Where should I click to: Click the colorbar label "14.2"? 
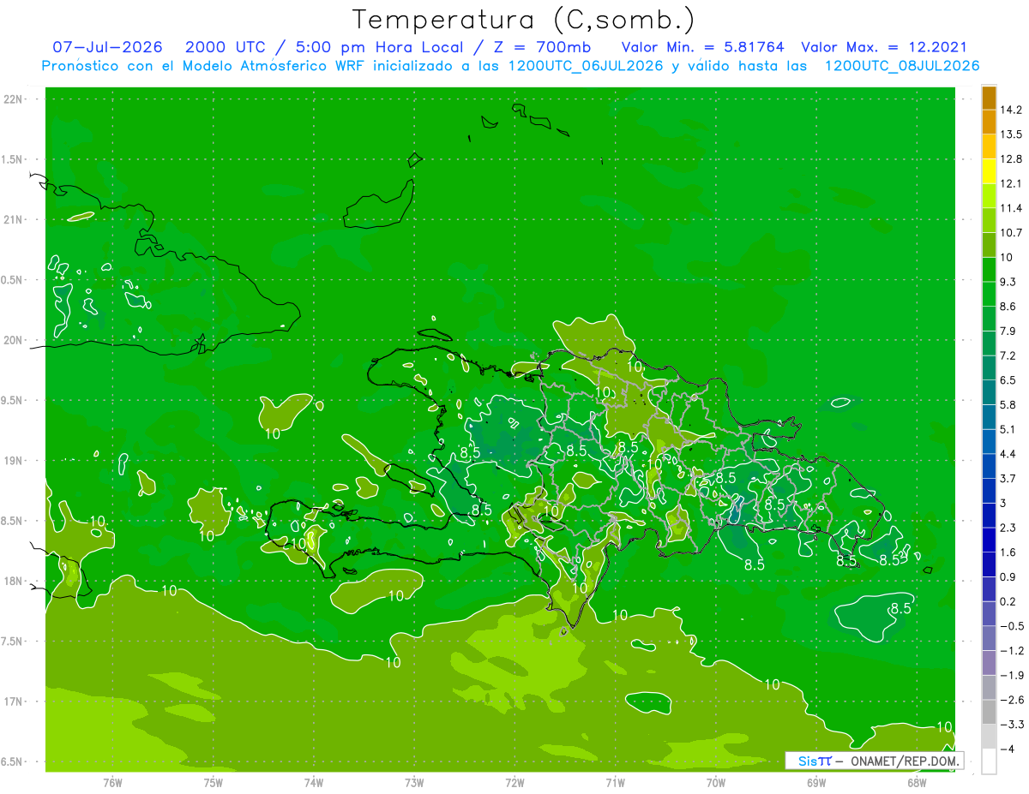point(1013,110)
